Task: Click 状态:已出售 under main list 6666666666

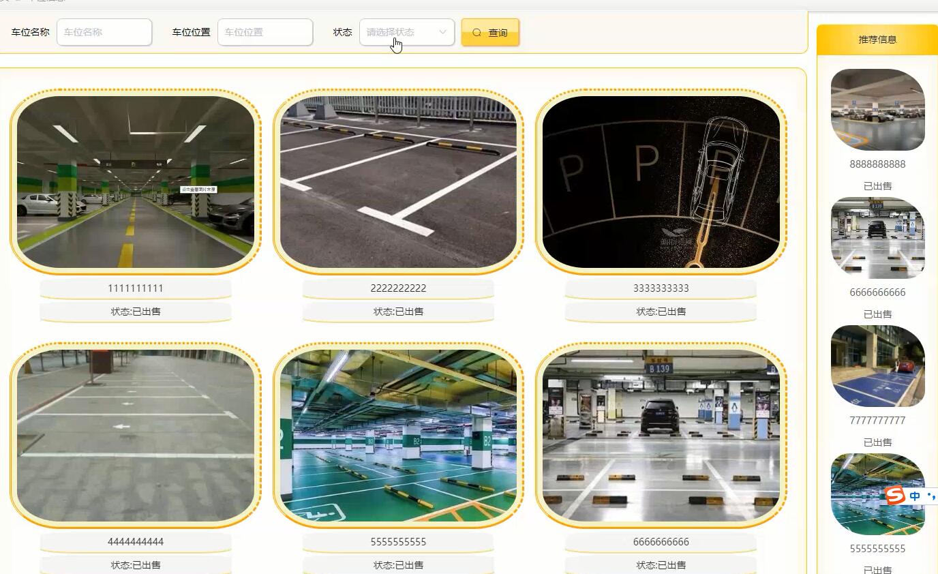Action: pyautogui.click(x=661, y=565)
